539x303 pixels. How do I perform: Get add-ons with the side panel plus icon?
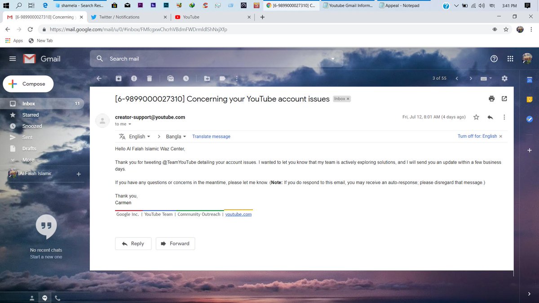(x=530, y=150)
